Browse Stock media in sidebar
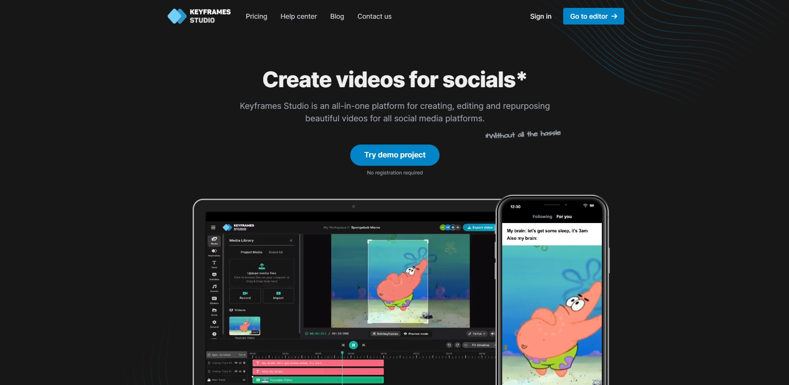 [x=214, y=310]
